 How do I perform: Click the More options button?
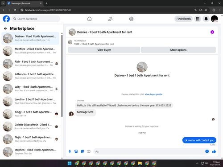178,50
